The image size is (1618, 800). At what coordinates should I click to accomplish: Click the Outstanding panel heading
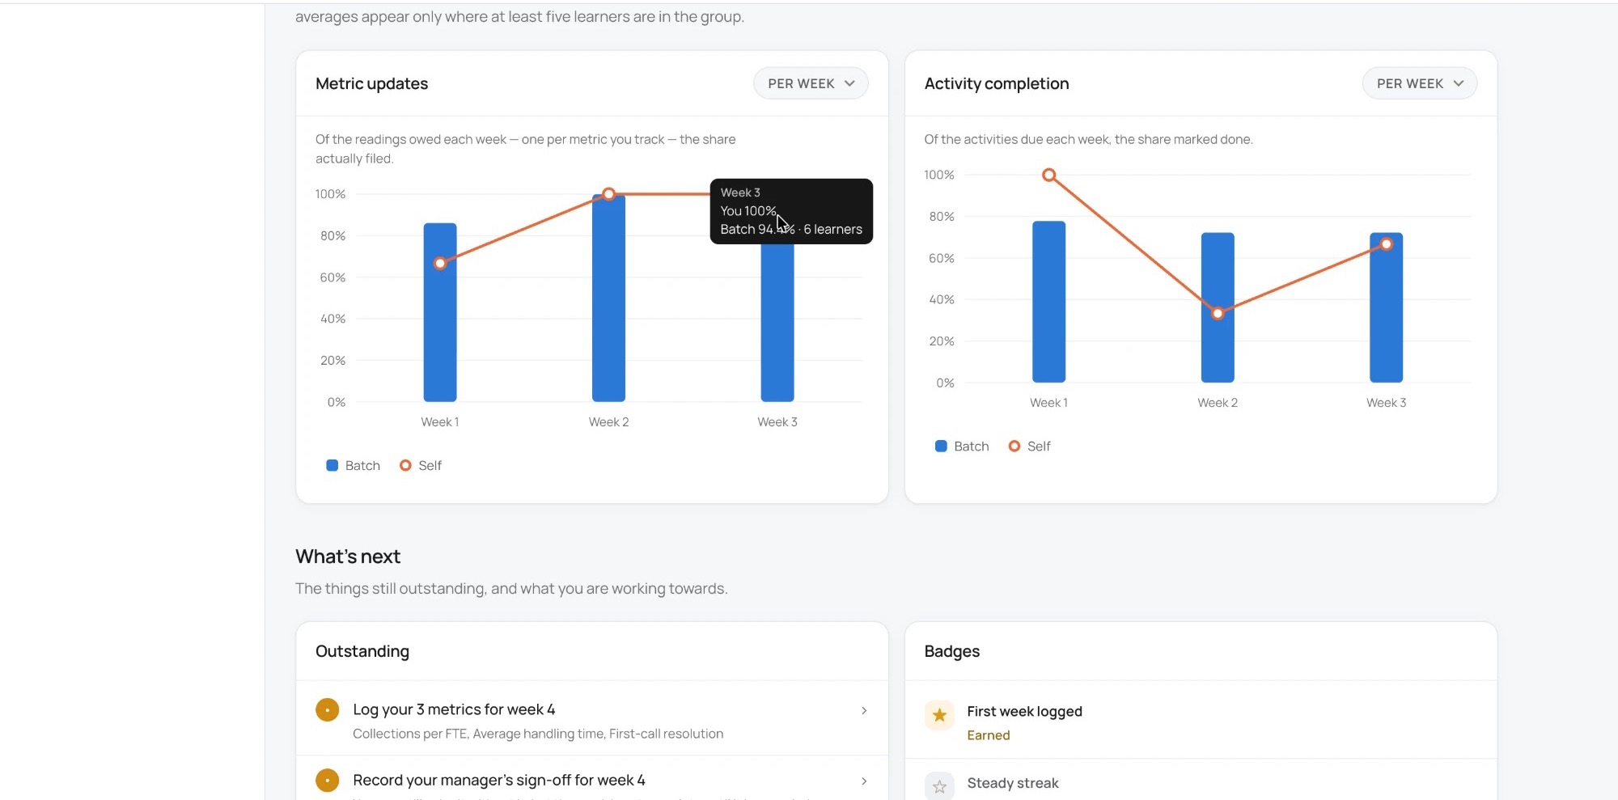(x=362, y=651)
